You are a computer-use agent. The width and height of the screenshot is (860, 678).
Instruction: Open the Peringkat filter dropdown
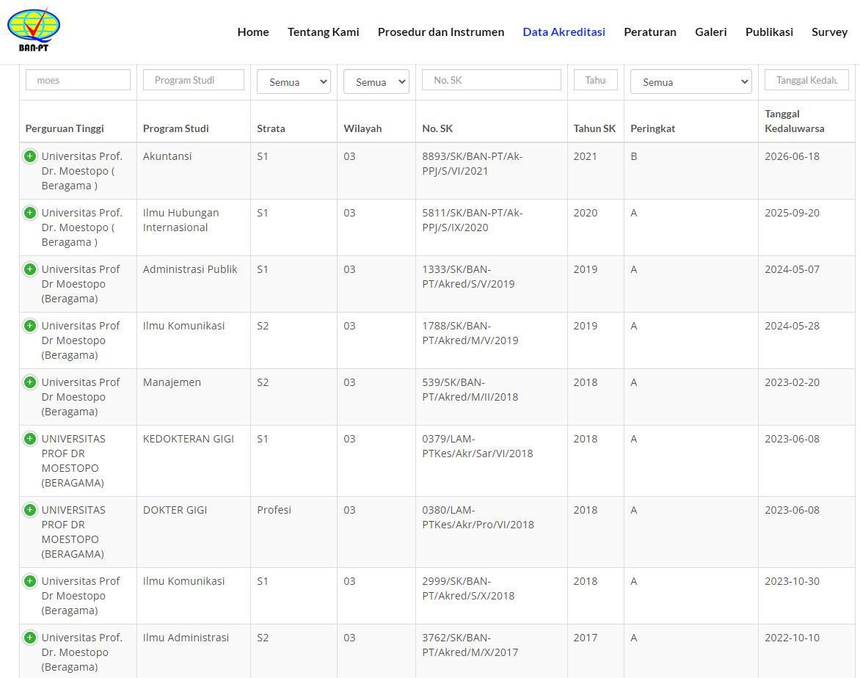(x=690, y=81)
